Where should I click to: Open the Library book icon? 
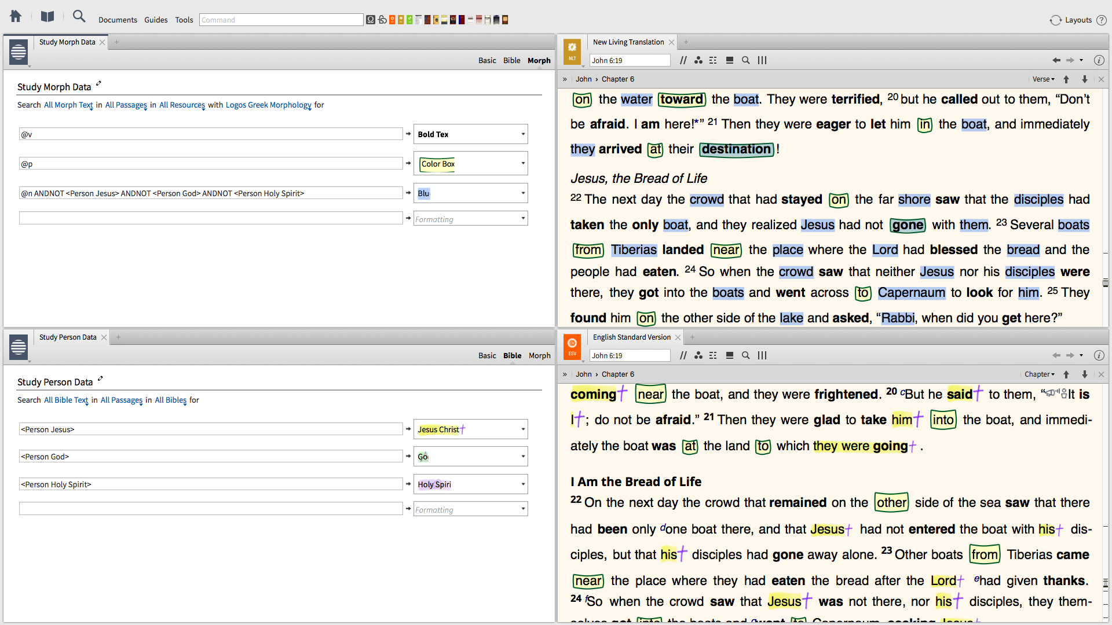tap(47, 17)
